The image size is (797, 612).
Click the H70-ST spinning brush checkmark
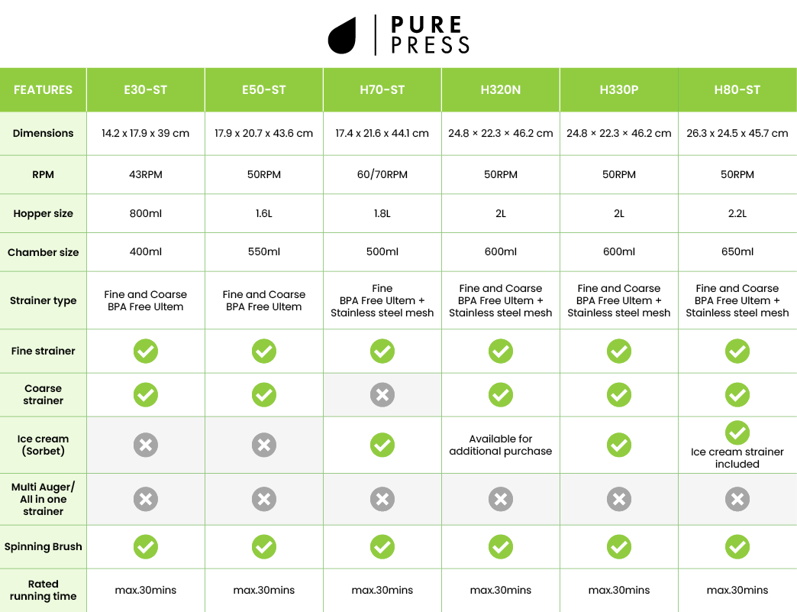click(382, 547)
